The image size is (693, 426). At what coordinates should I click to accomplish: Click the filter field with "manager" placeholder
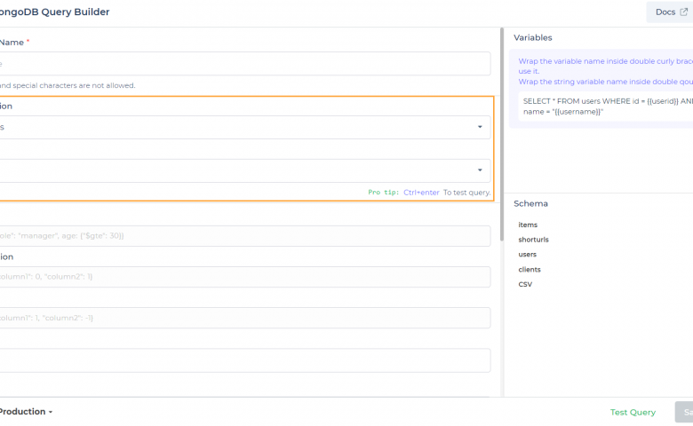pos(244,236)
